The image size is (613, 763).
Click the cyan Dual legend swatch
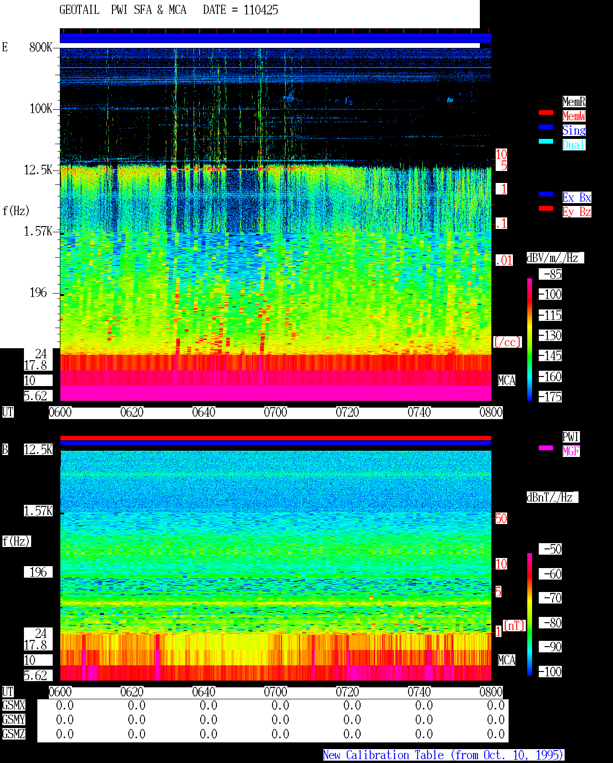(546, 141)
